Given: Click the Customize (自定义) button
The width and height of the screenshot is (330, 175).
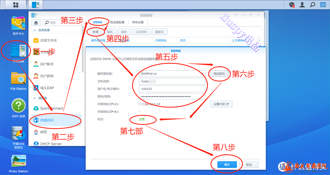Looking at the screenshot, I should point(159,32).
